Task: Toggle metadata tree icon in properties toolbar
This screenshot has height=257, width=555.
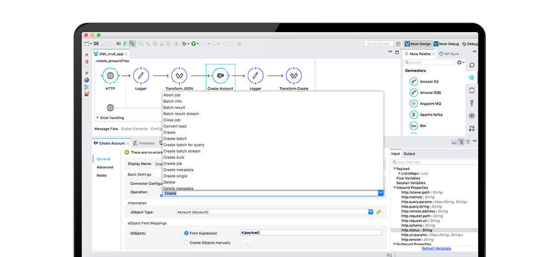Action: (460, 141)
